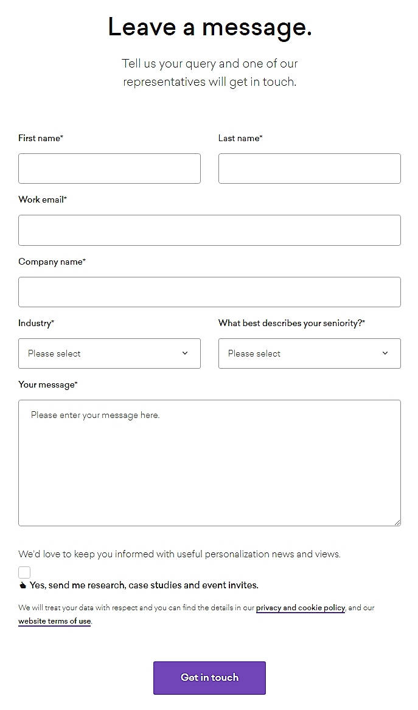Click the Company name input box
Screen dimensions: 418x710
coord(209,292)
